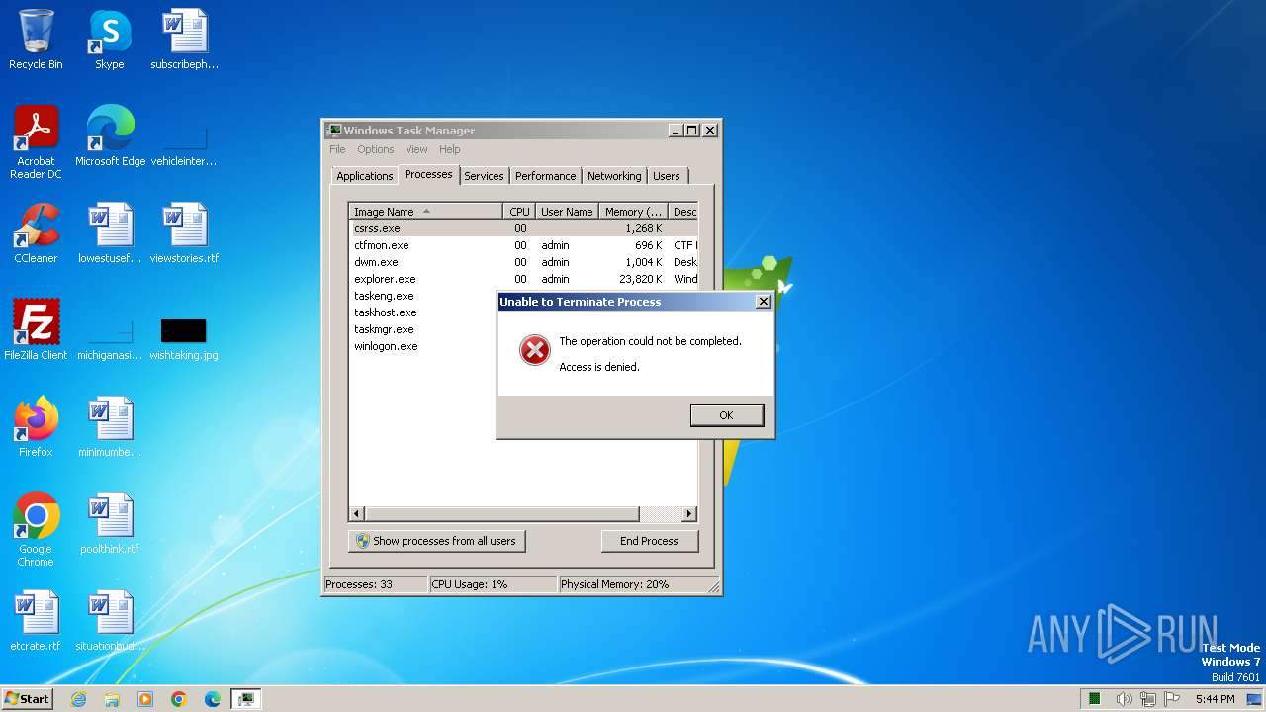Screen dimensions: 1266x712
Task: Select Task Manager taskbar button
Action: point(246,699)
